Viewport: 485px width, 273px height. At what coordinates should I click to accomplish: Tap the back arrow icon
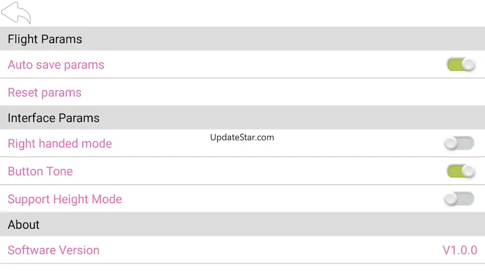point(16,13)
